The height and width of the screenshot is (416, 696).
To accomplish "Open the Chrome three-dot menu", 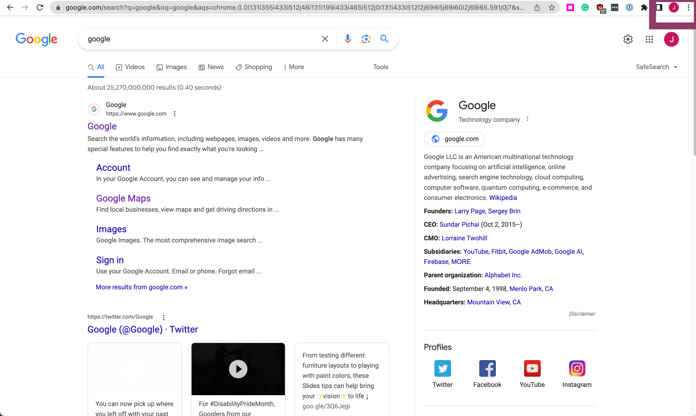I will (x=689, y=7).
